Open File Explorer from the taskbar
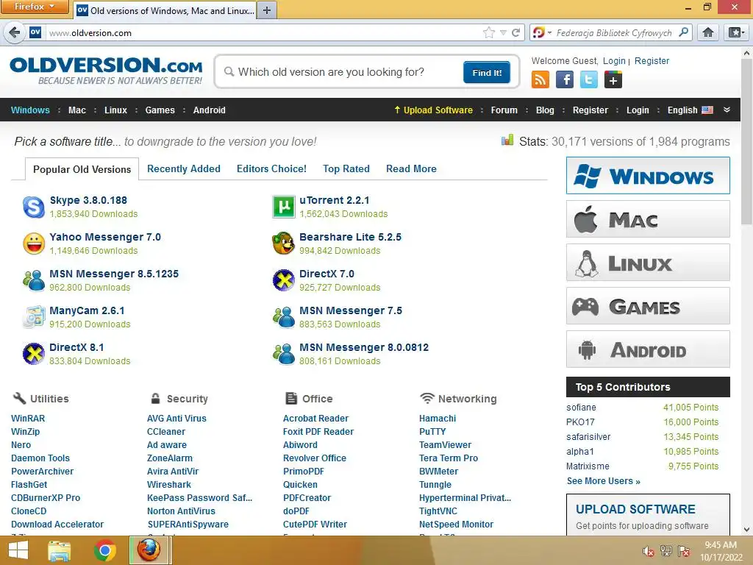 pyautogui.click(x=60, y=550)
